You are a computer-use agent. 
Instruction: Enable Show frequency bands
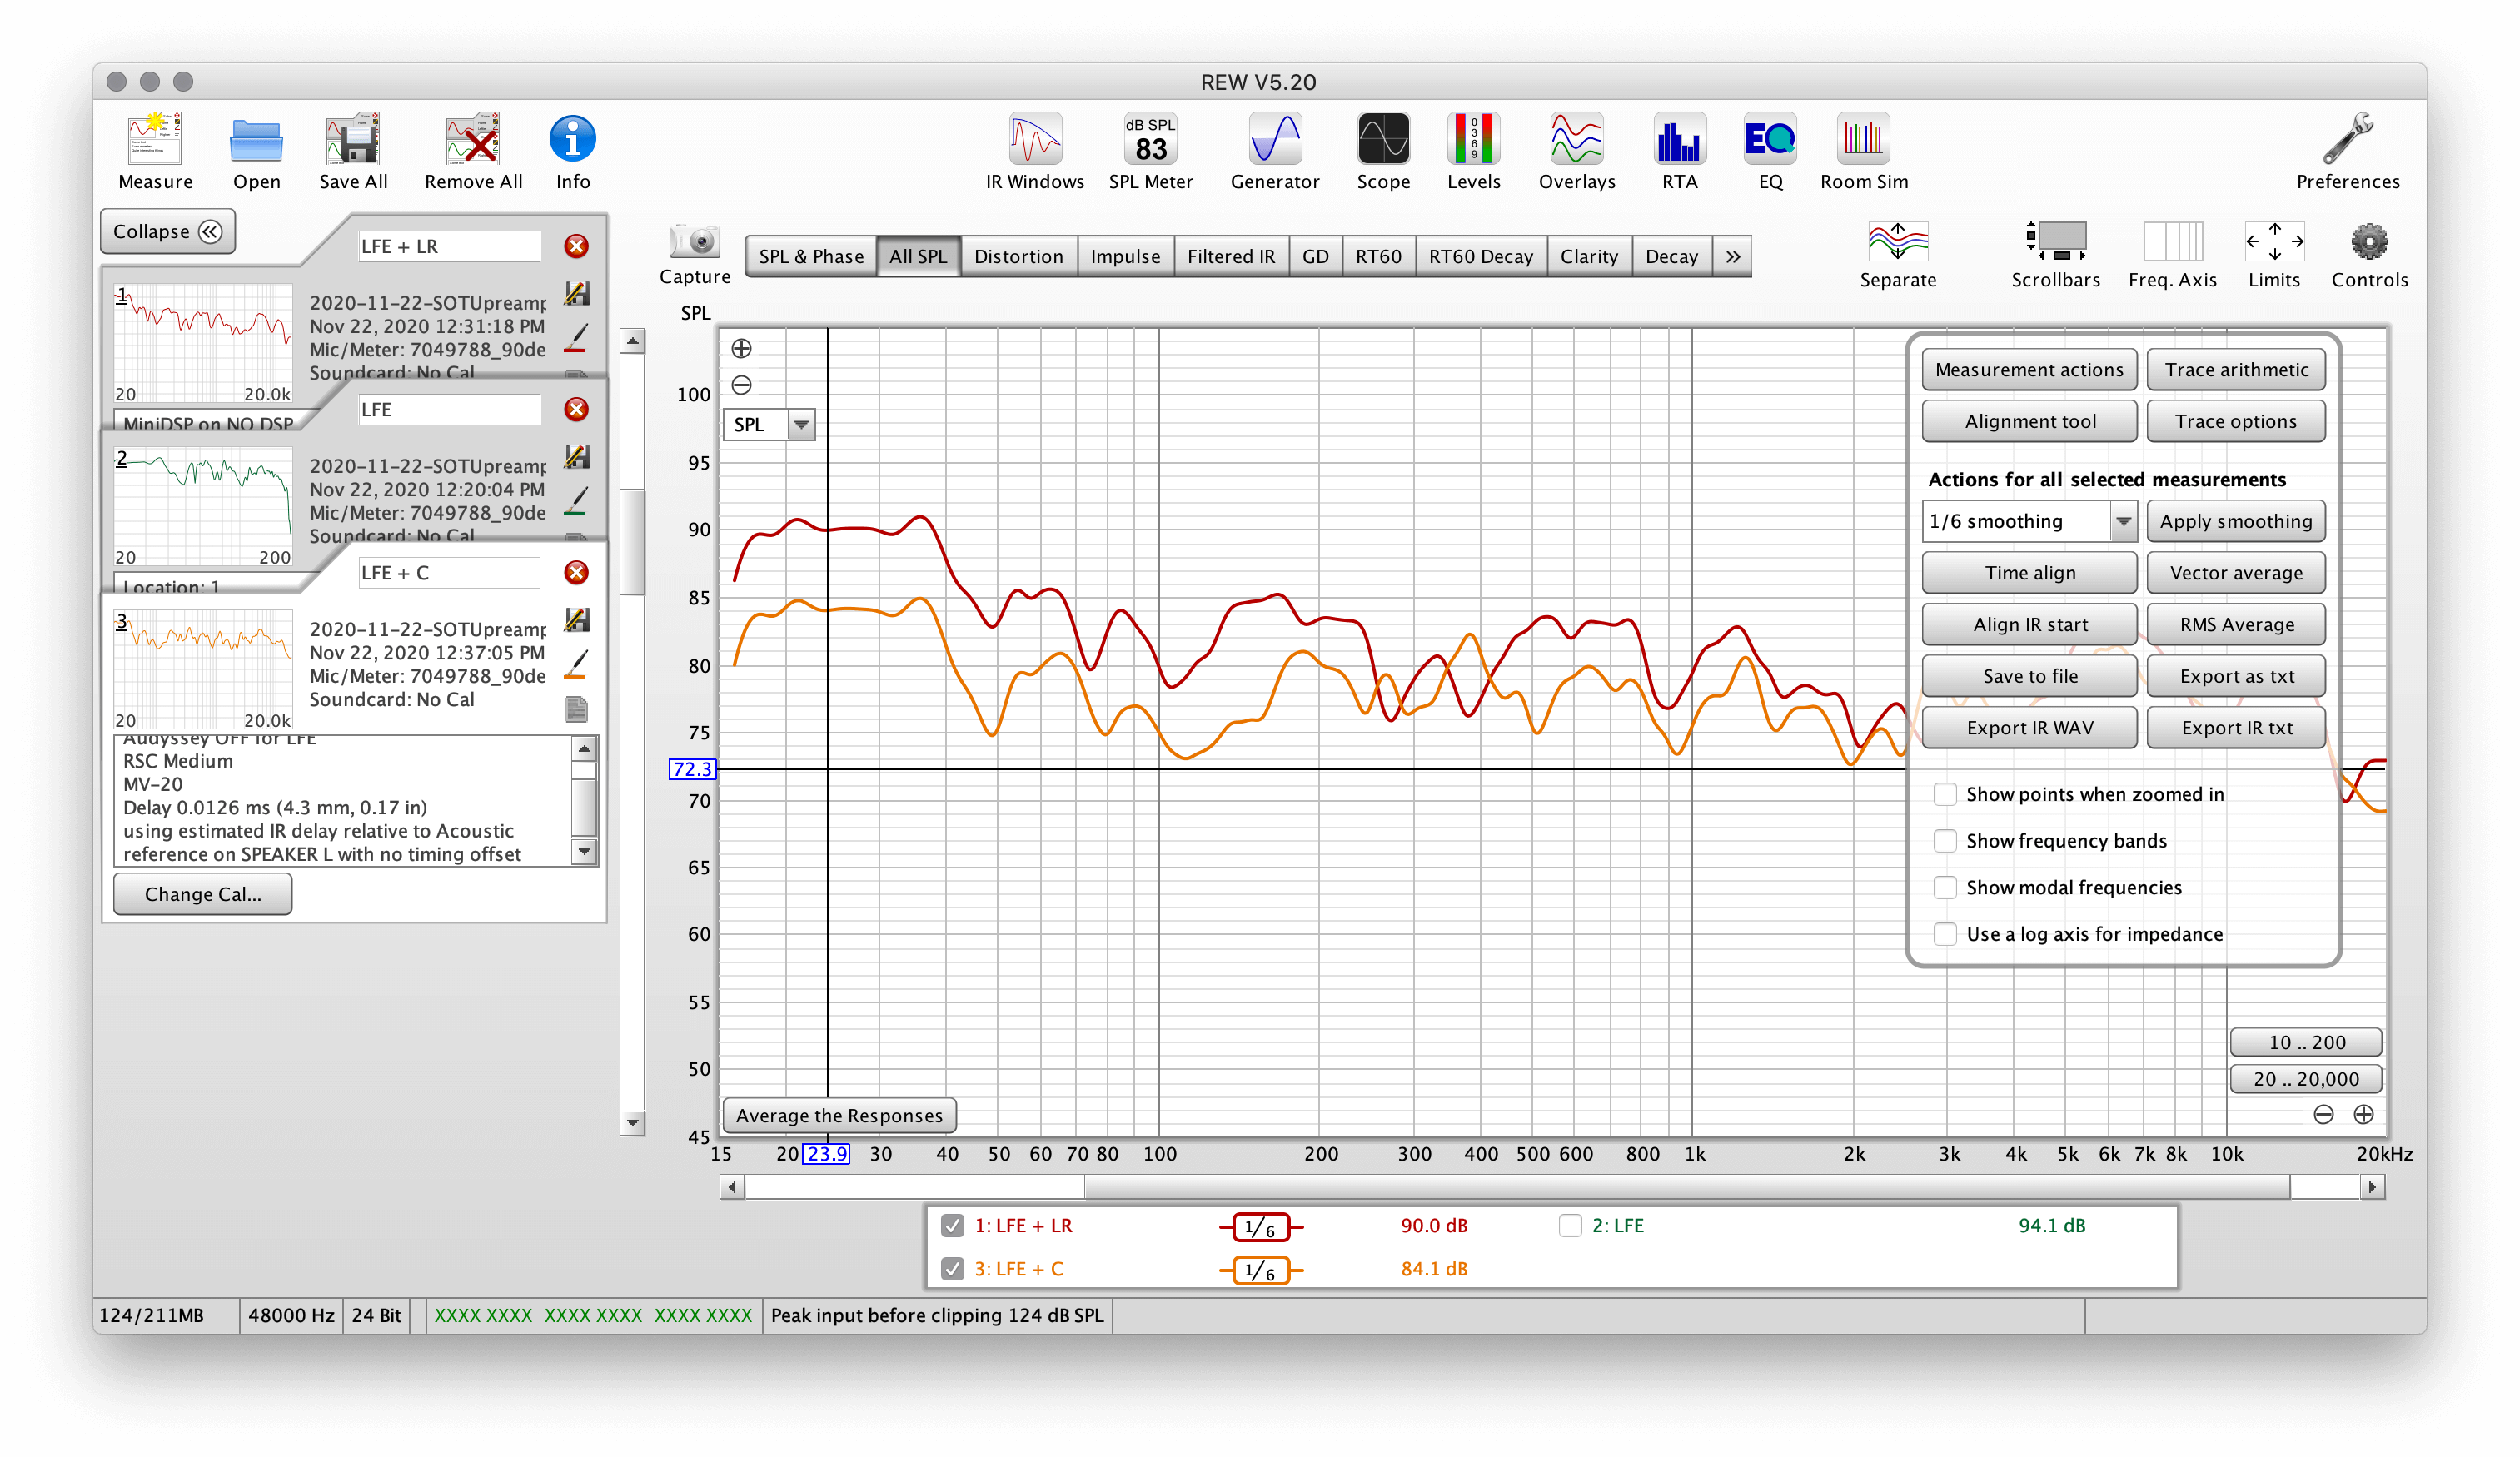pos(1945,841)
